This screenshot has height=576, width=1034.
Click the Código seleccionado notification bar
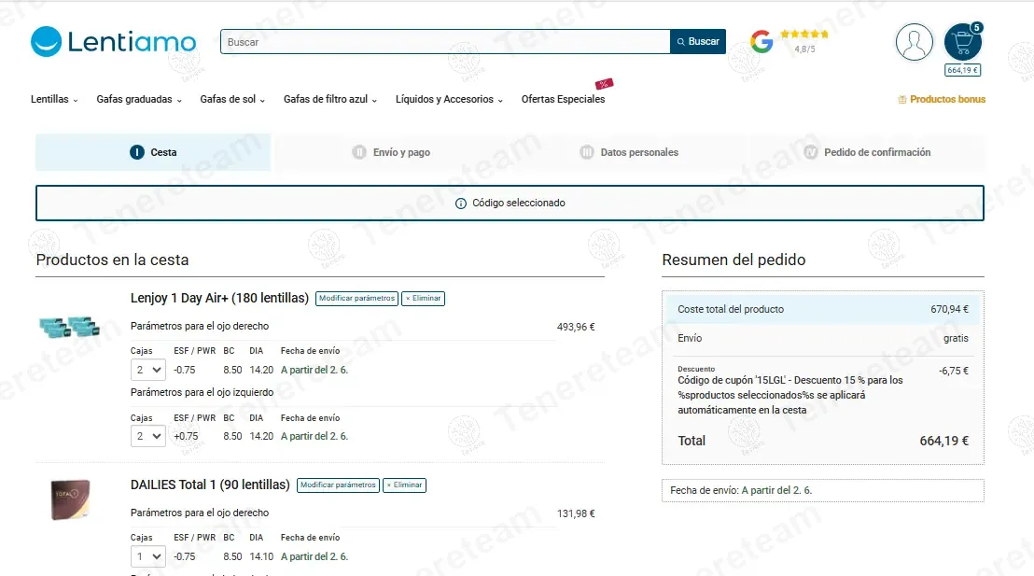pos(510,204)
